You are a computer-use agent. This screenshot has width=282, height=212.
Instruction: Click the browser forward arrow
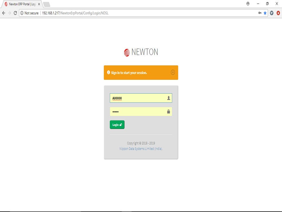(9, 13)
